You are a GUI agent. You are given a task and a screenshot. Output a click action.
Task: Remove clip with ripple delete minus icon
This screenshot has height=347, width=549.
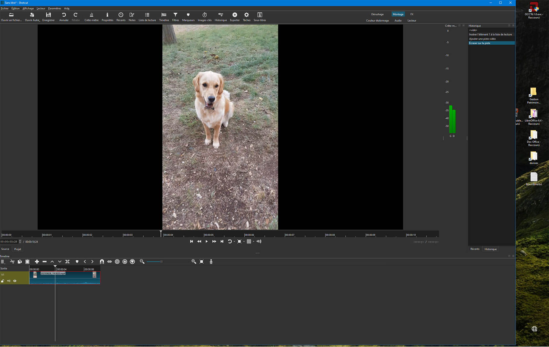click(45, 262)
